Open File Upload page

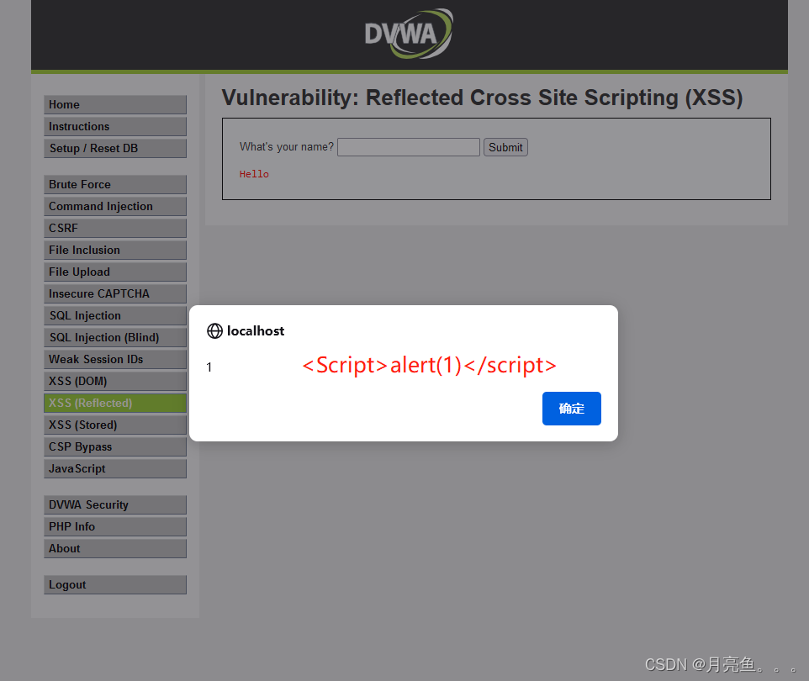click(115, 272)
